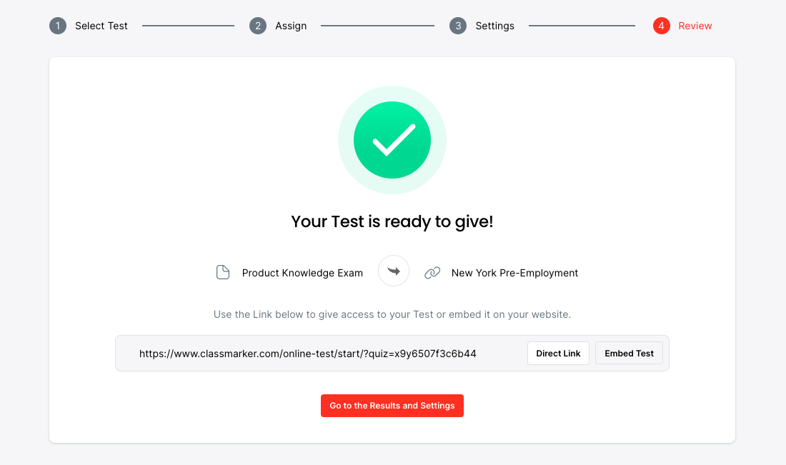Image resolution: width=786 pixels, height=465 pixels.
Task: Click the classmarker test URL field
Action: click(x=307, y=354)
